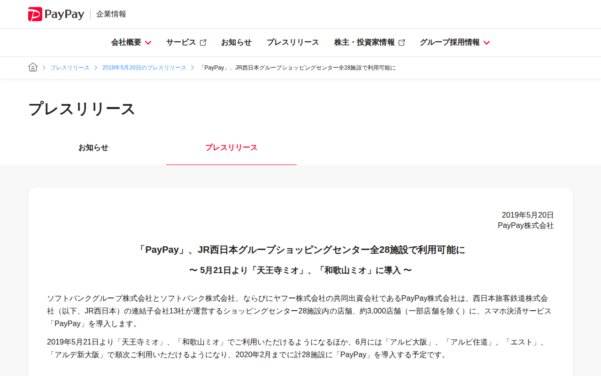The image size is (601, 376).
Task: Click the external link icon beside 株主・投資家情報
Action: pyautogui.click(x=401, y=43)
